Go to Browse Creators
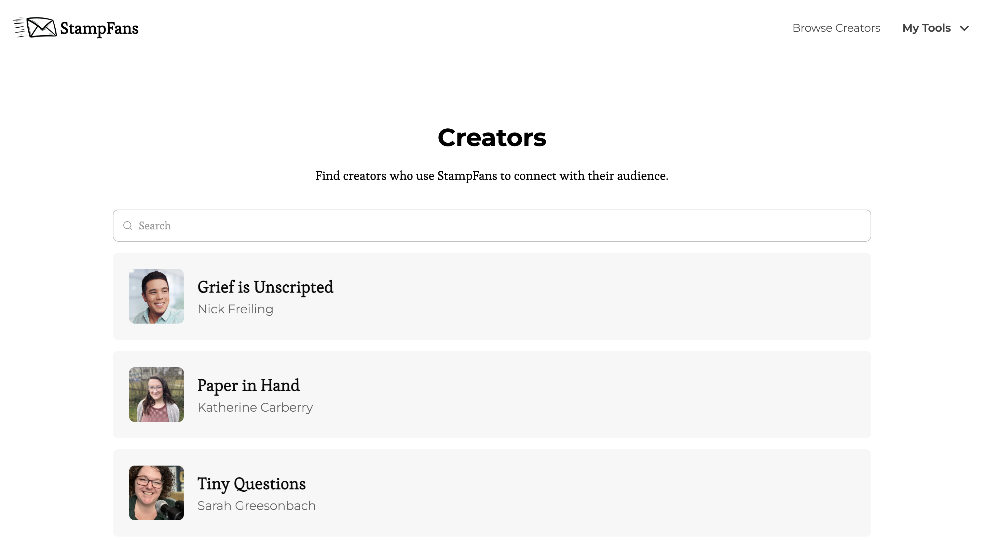 coord(836,28)
